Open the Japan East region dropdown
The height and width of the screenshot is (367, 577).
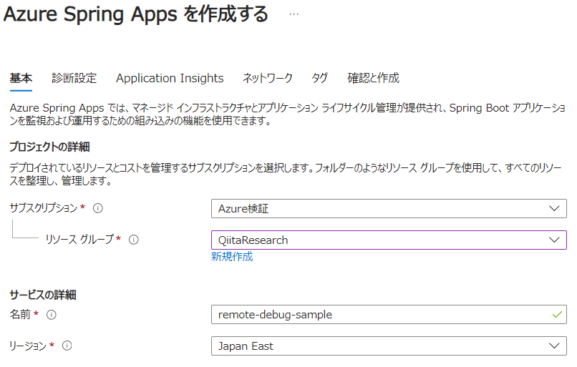tap(389, 346)
